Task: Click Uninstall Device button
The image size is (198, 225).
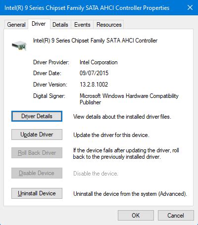Action: pos(37,193)
